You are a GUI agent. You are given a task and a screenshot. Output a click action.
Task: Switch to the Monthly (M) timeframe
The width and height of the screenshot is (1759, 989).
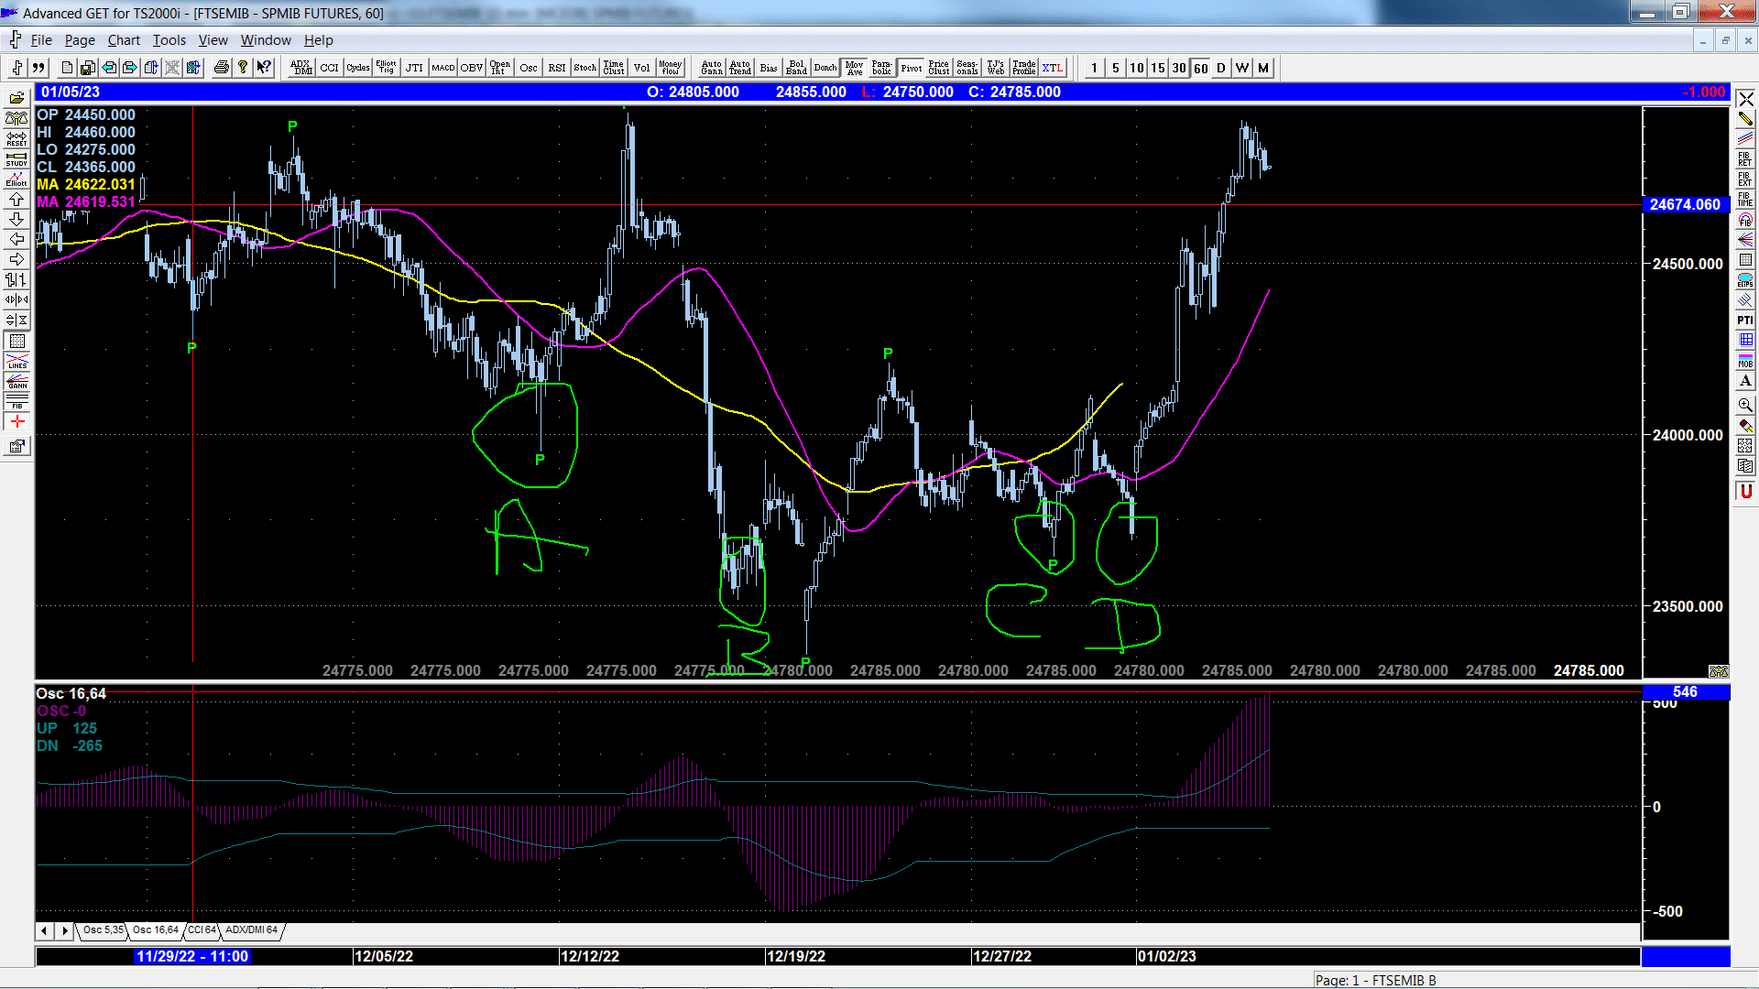[1263, 68]
